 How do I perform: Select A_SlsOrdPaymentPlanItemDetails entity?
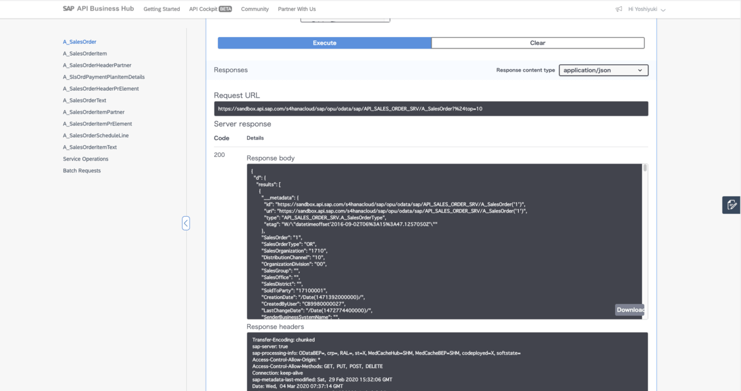[x=104, y=77]
